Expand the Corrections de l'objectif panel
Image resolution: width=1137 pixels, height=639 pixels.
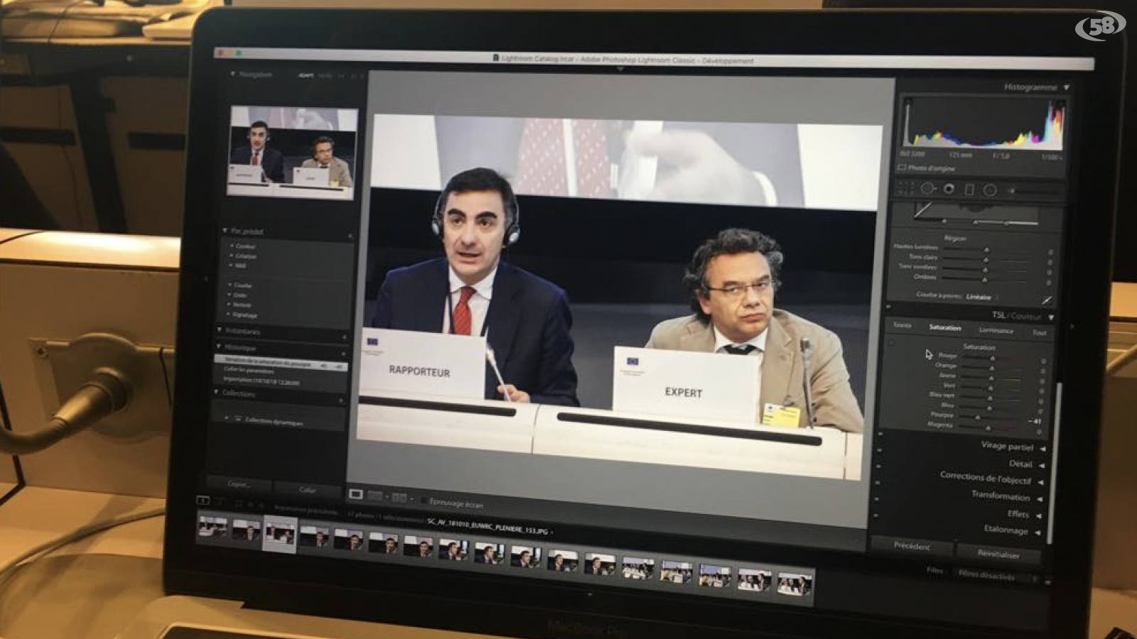point(1040,482)
